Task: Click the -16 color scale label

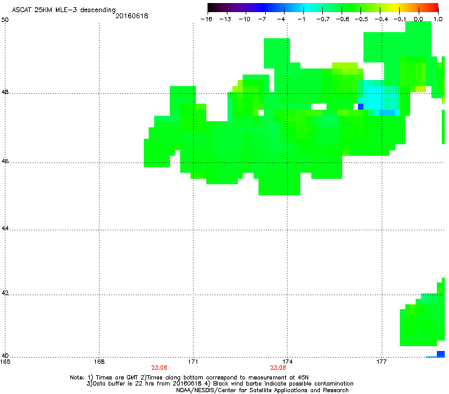Action: coord(206,19)
